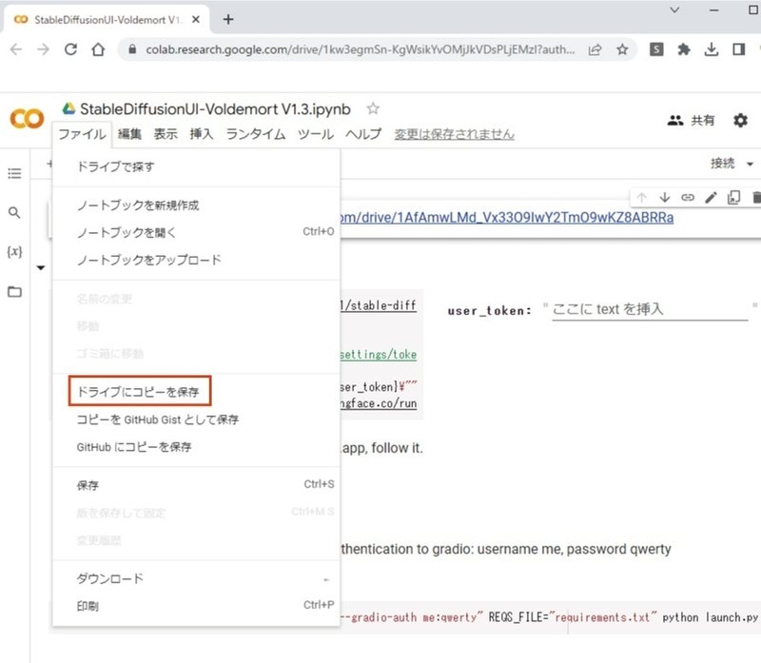This screenshot has width=761, height=663.
Task: Click requirements.txt text in code cell
Action: pyautogui.click(x=602, y=617)
